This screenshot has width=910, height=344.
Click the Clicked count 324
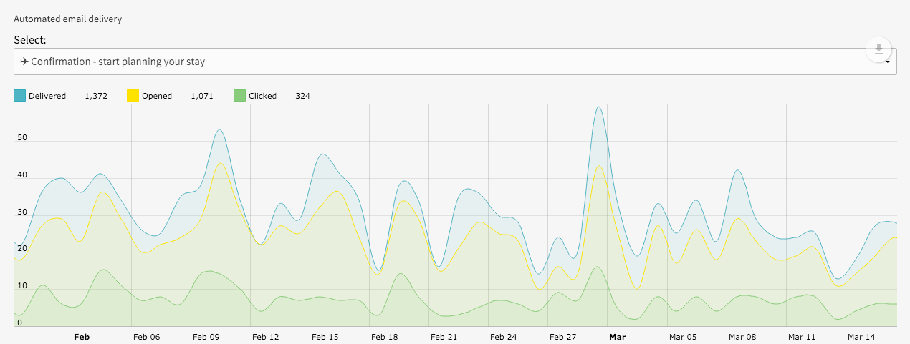coord(302,96)
